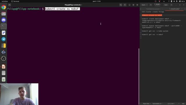Click the terminal vertical scrollbar
The width and height of the screenshot is (186, 105).
click(x=139, y=76)
